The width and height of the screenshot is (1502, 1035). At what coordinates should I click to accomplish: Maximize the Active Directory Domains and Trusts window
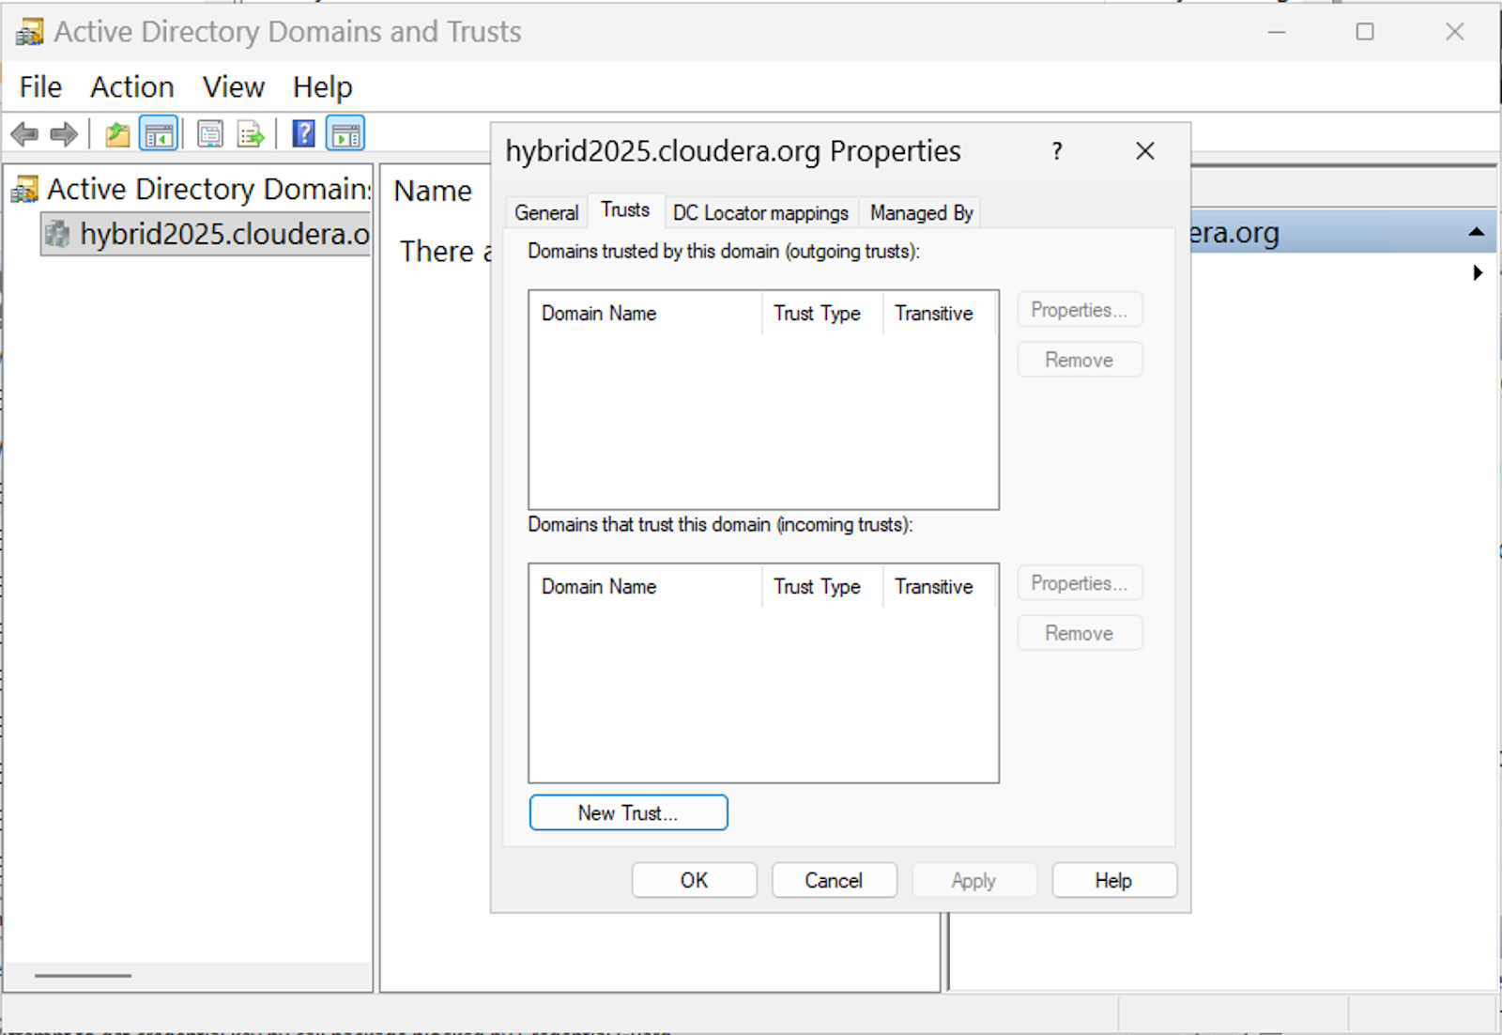pyautogui.click(x=1365, y=32)
